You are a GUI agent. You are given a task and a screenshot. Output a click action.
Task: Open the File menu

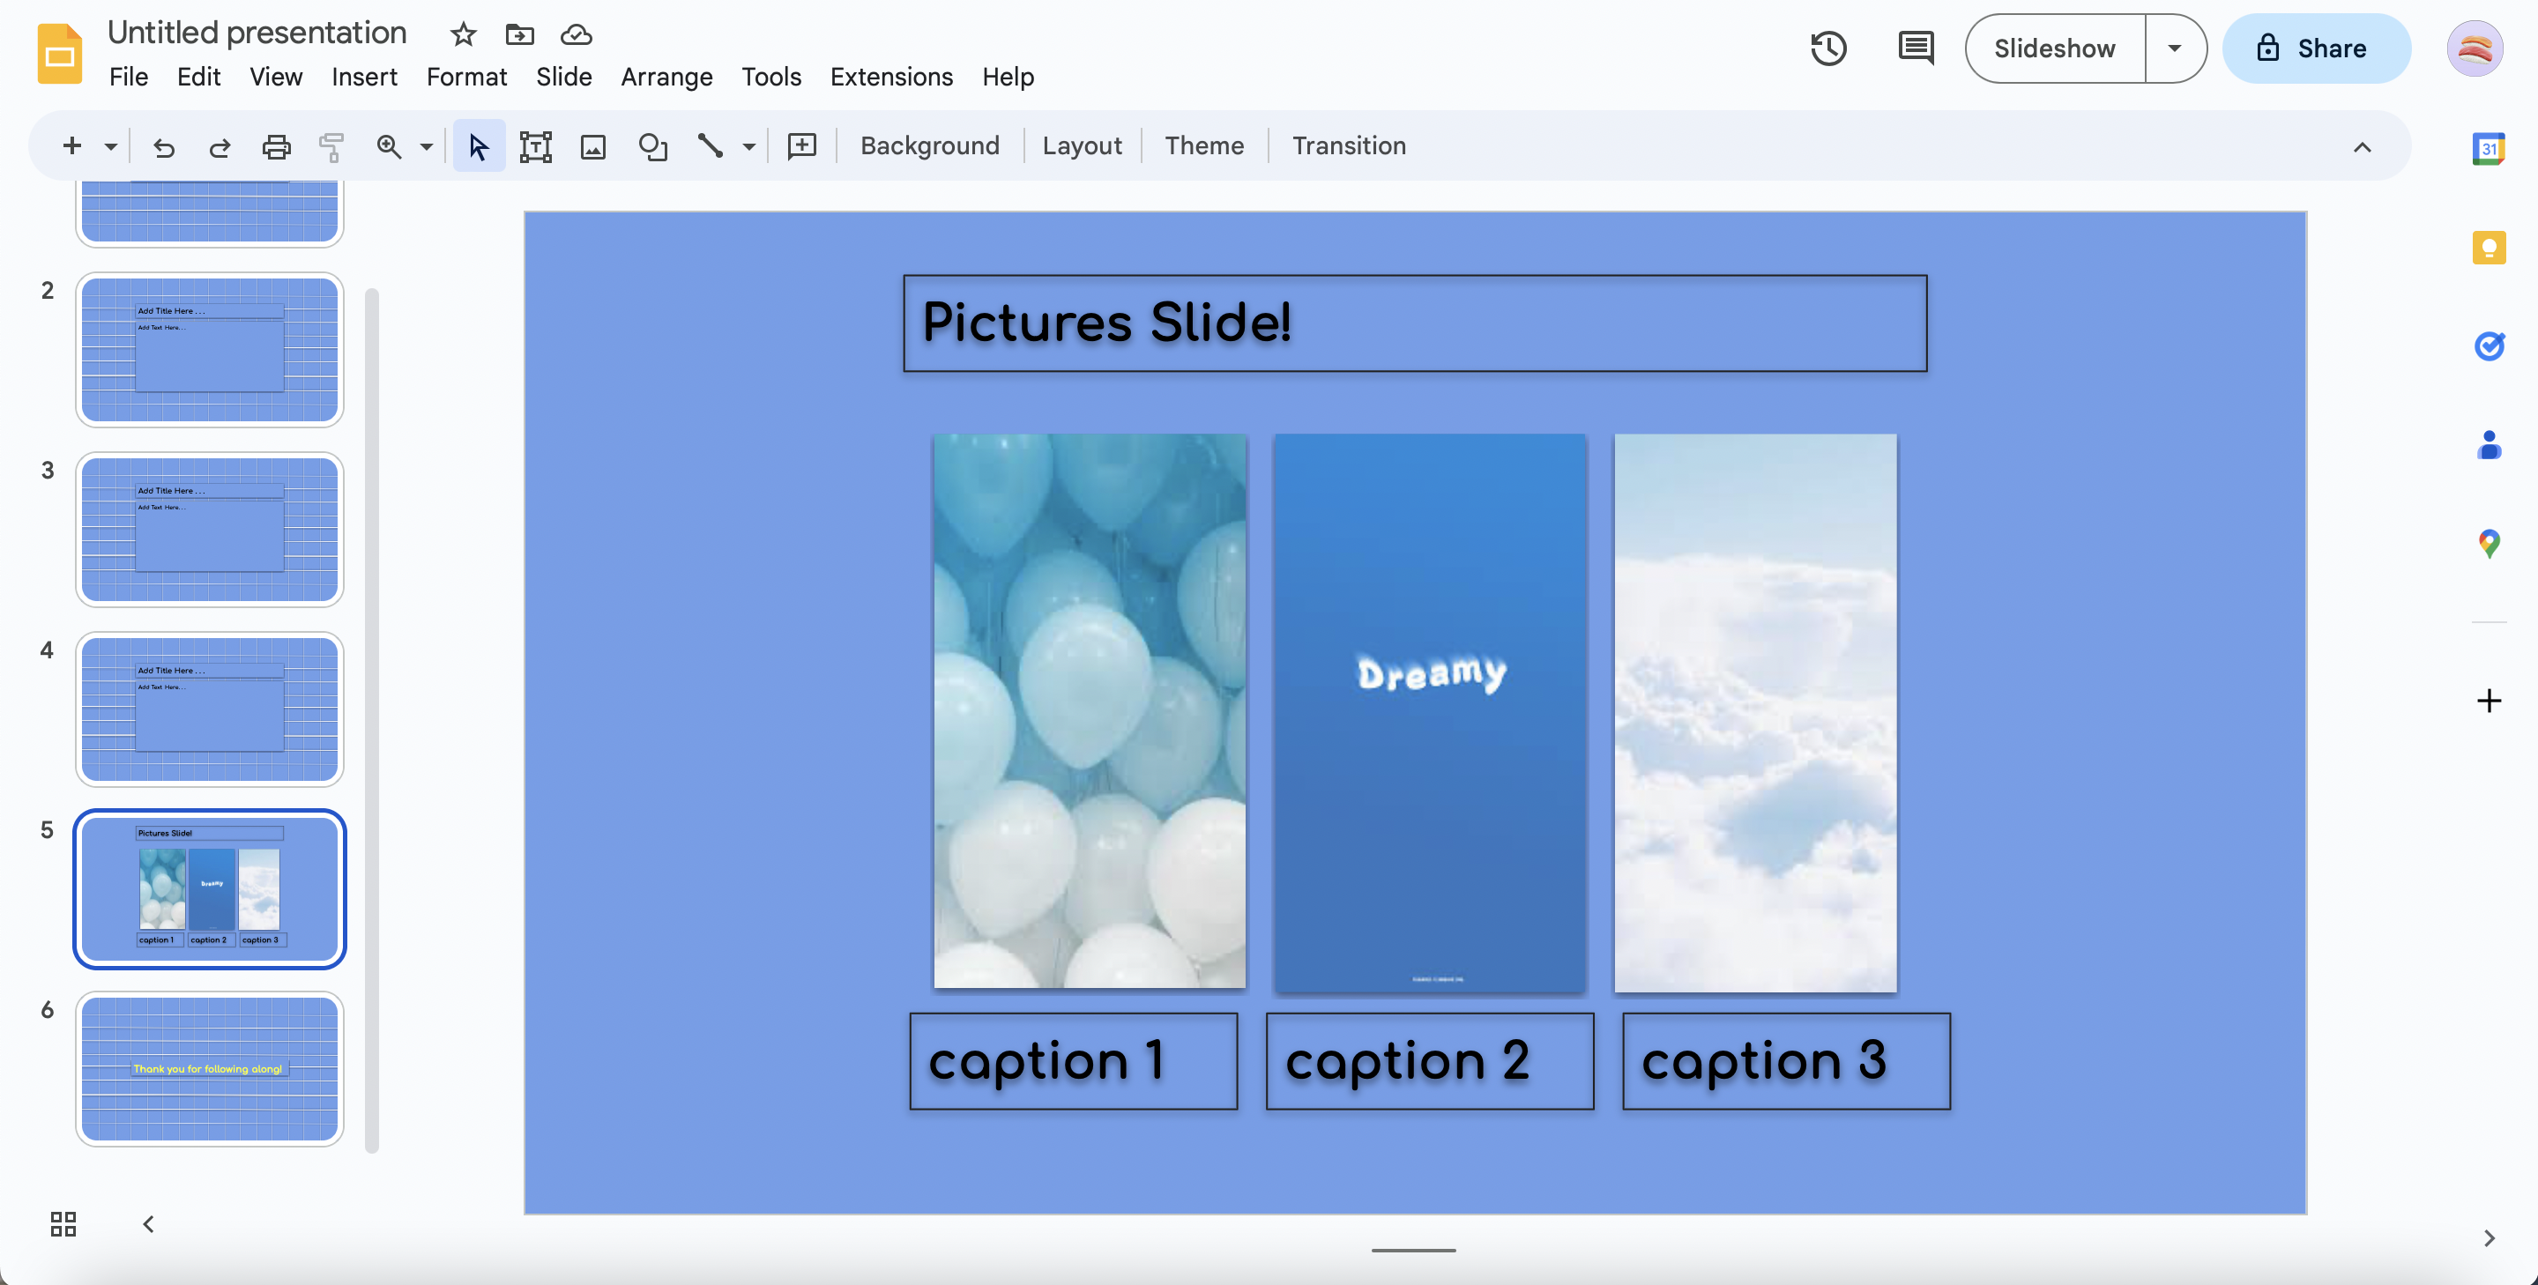point(129,77)
